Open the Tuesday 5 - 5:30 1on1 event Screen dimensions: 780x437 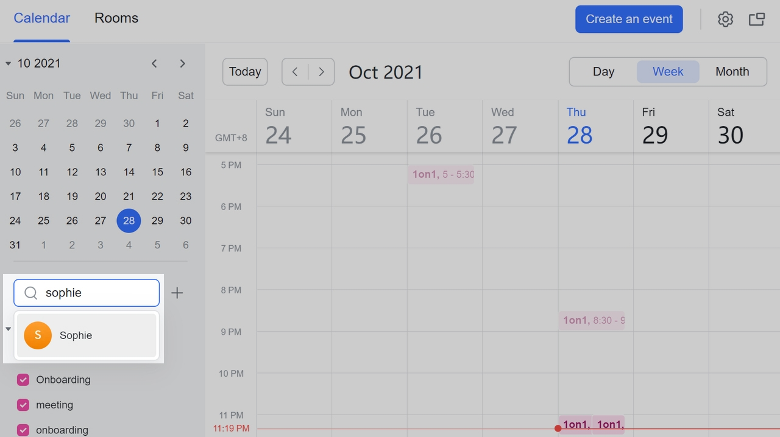tap(441, 175)
